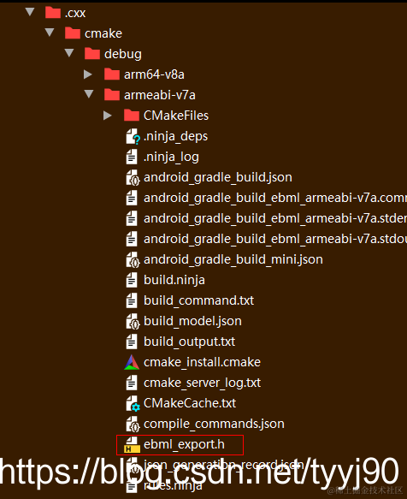
Task: Open the compile_commands.json file name
Action: point(214,424)
